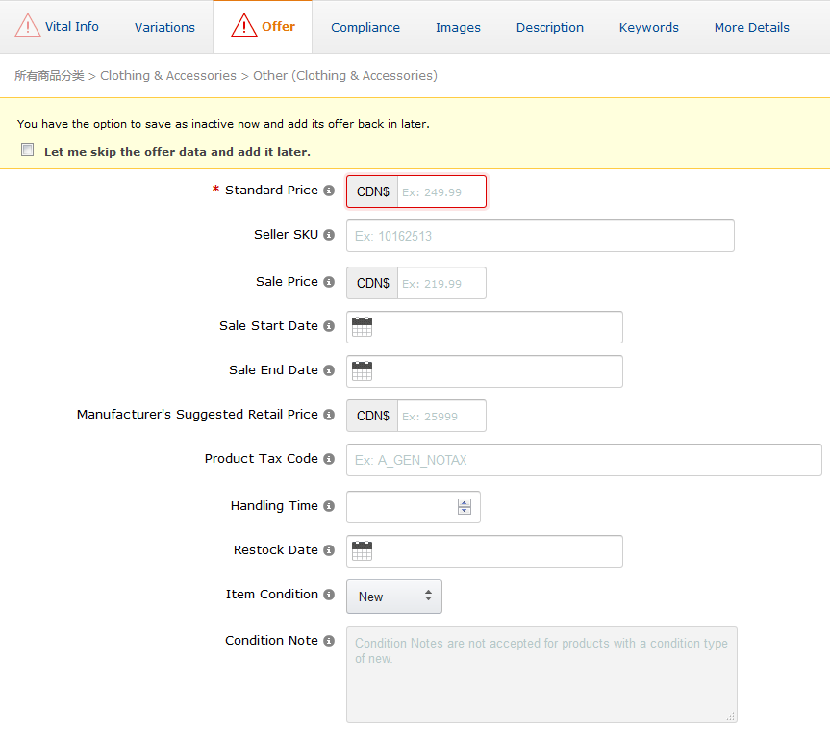Click info icon next to Seller SKU
Viewport: 830px width, 737px height.
[329, 235]
